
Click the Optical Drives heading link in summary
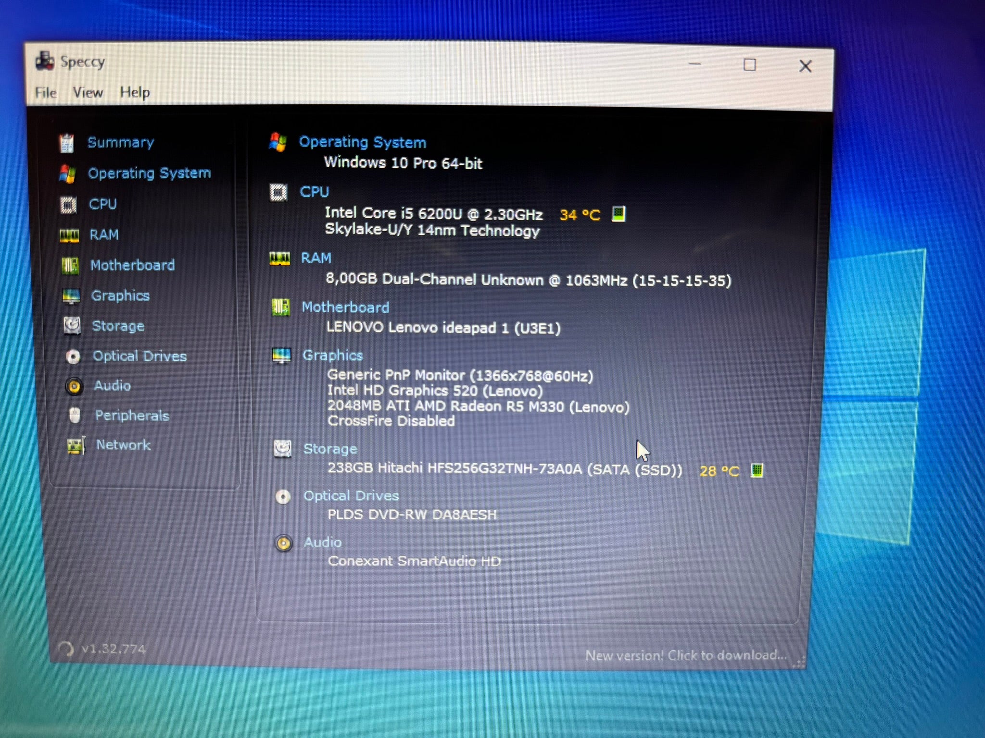(x=352, y=496)
